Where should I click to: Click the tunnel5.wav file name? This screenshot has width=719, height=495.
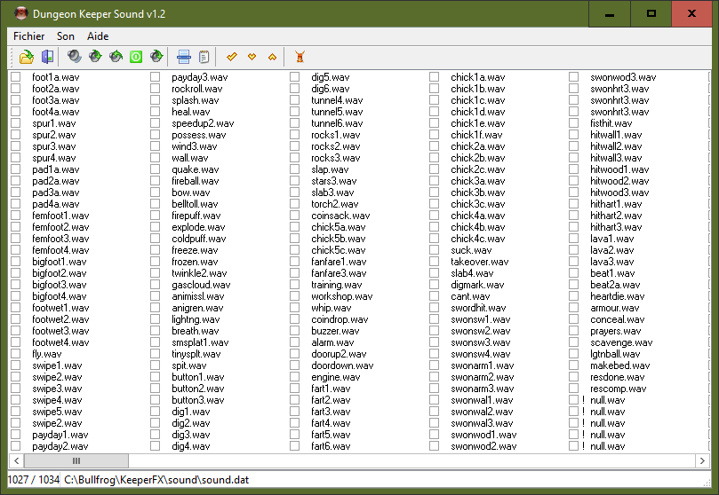(x=337, y=112)
